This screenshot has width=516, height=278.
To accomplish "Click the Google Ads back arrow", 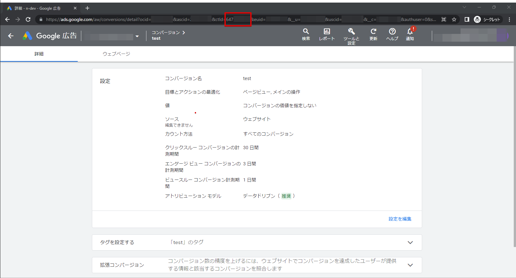I will click(11, 36).
